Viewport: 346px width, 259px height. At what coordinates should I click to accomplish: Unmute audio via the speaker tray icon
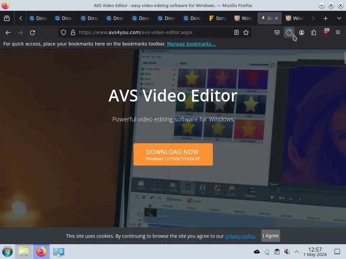(287, 252)
